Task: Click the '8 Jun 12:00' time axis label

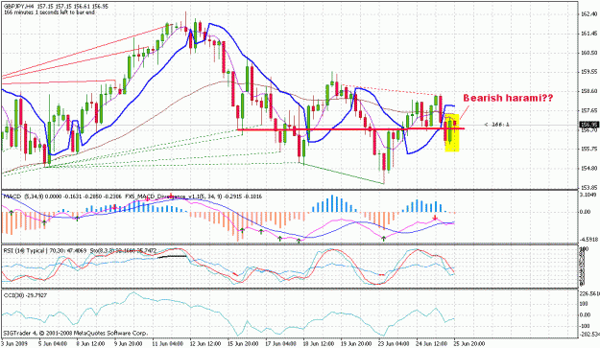Action: [x=90, y=343]
